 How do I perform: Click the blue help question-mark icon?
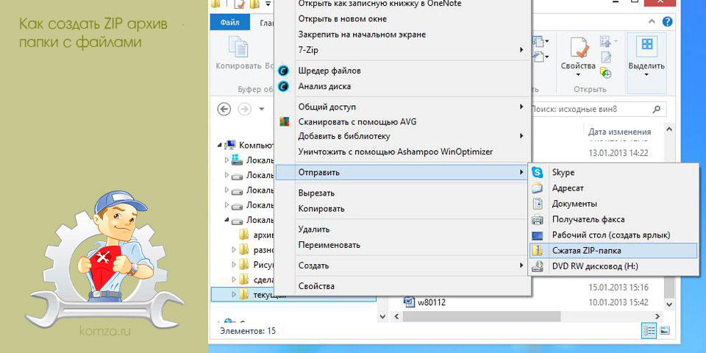point(668,21)
